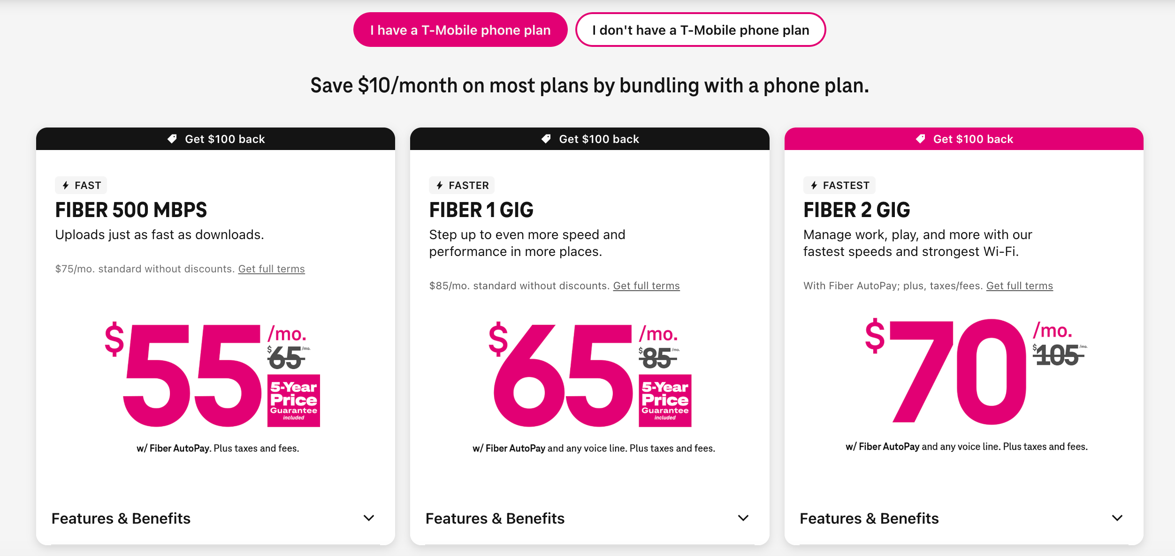Click the tag icon in Fiber 1 Gig's banner

(546, 139)
